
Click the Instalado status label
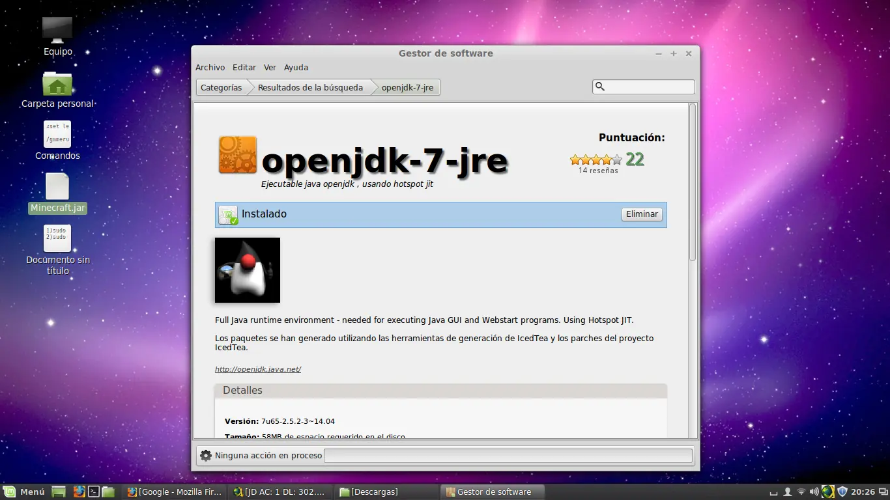coord(264,214)
